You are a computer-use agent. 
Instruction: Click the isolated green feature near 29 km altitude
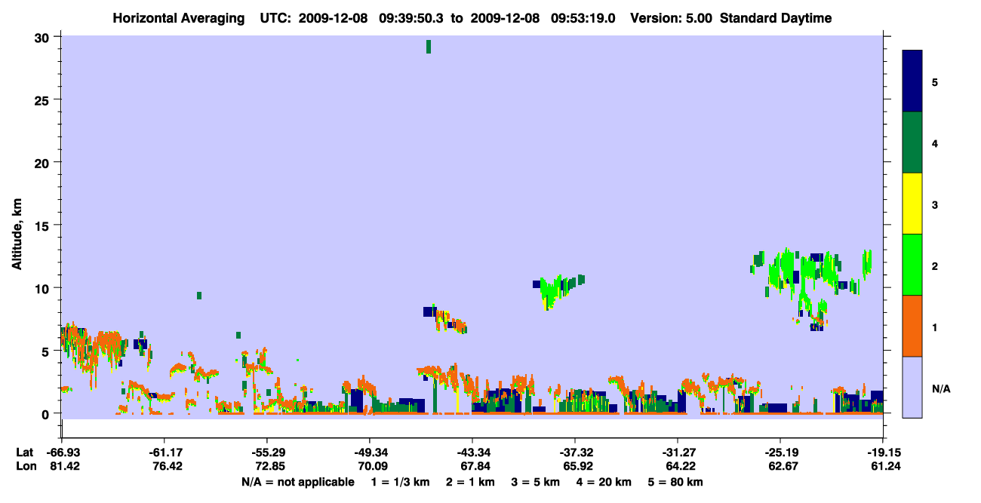[429, 47]
